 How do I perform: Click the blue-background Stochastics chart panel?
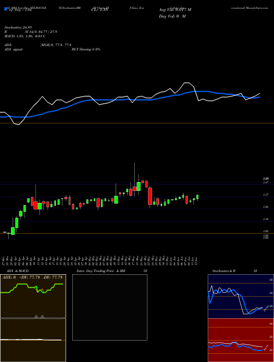[x=241, y=296]
